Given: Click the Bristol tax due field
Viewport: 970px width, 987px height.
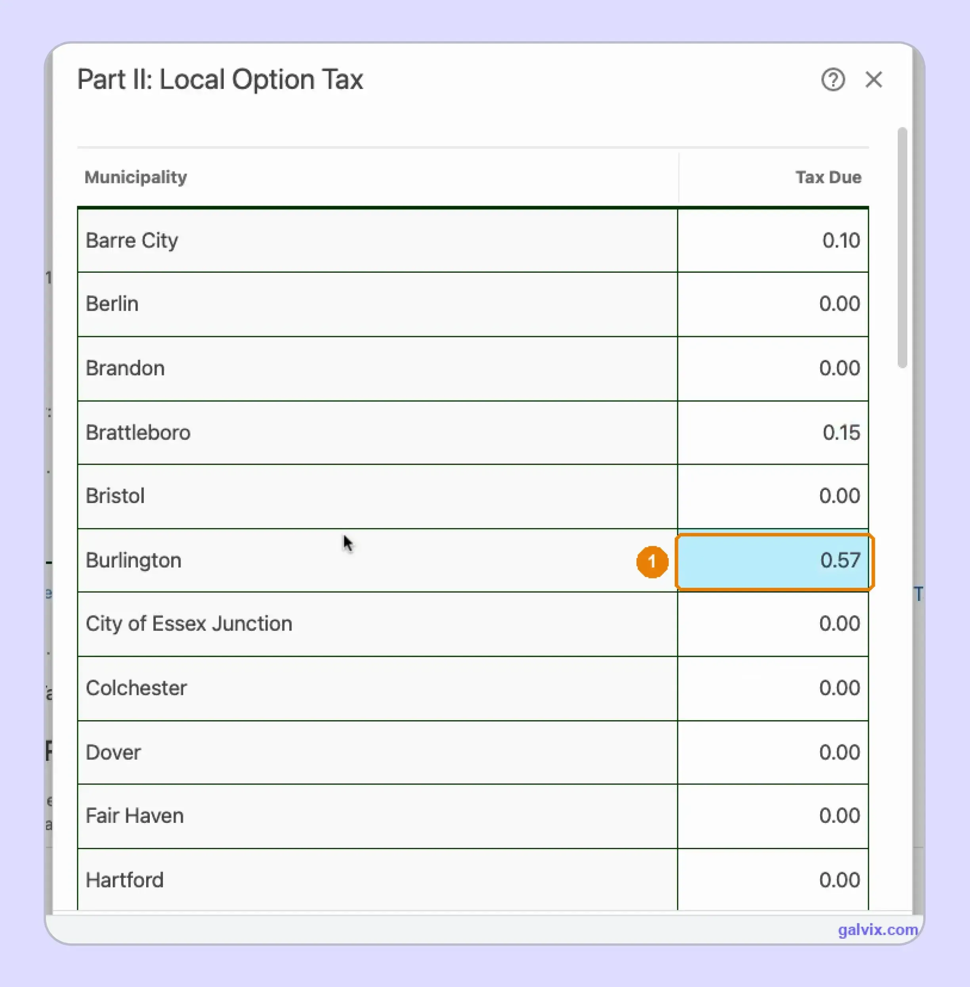Looking at the screenshot, I should pos(773,496).
